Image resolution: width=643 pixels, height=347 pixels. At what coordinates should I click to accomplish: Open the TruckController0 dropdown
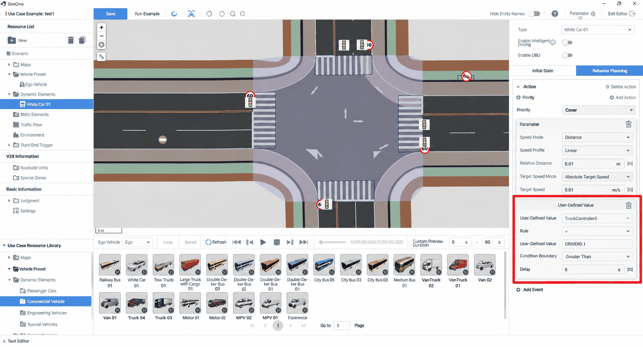pyautogui.click(x=597, y=218)
